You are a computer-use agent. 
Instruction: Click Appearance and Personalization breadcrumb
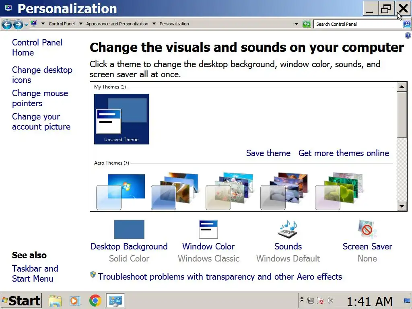pos(117,24)
